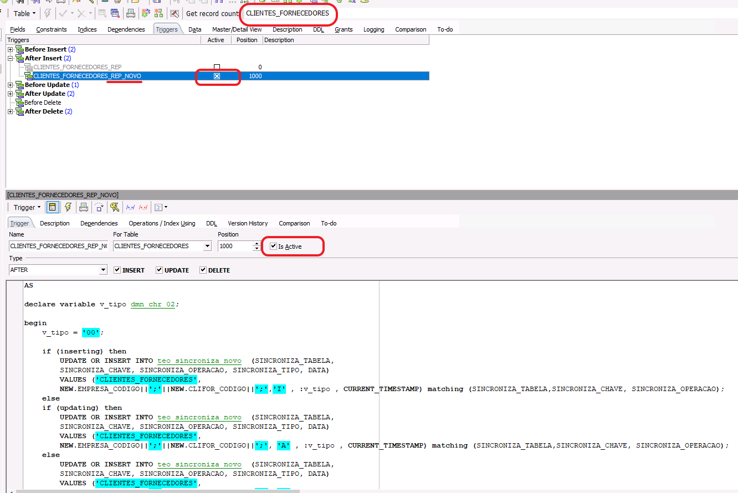The width and height of the screenshot is (738, 493).
Task: Click the icon just left of Get record count
Action: pyautogui.click(x=175, y=13)
